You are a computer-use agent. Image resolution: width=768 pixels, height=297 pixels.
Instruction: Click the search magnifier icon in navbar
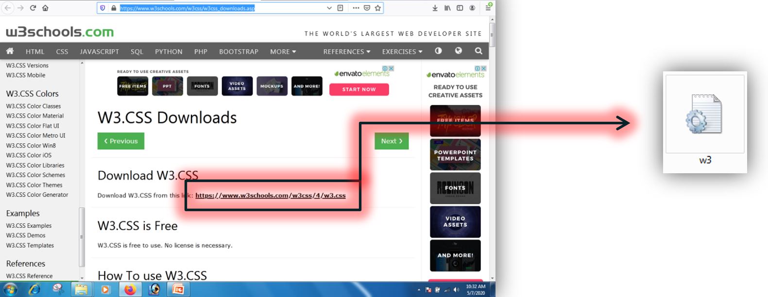(478, 51)
